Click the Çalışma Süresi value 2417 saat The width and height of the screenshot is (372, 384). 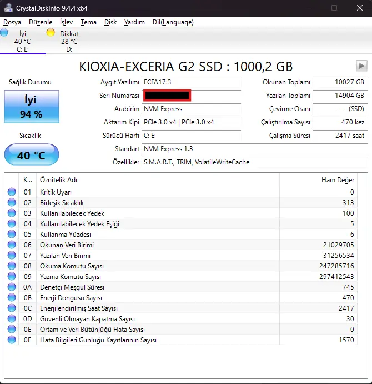340,136
